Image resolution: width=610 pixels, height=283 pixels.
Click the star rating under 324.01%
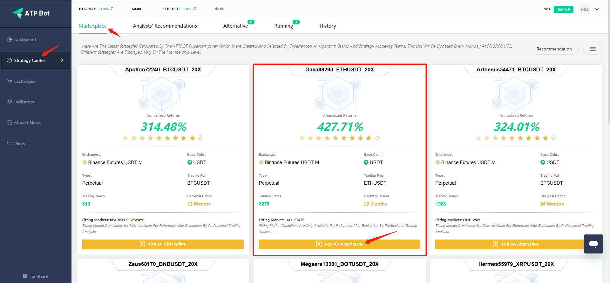(x=516, y=138)
